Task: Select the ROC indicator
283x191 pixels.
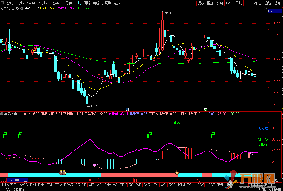Action: click(x=172, y=185)
